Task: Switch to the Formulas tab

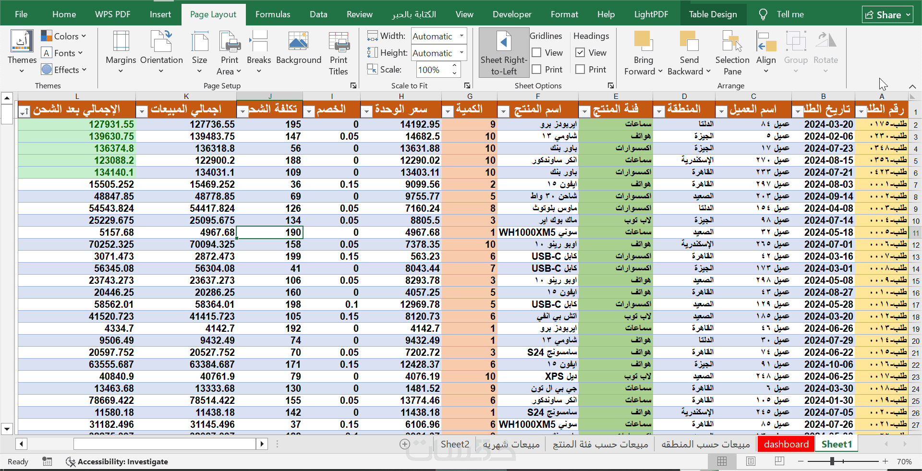Action: pos(273,14)
